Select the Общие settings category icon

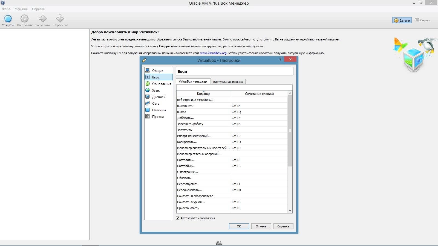tap(148, 71)
